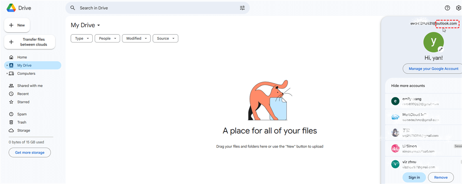Click '0 bytes of 15 GB used' text
The image size is (462, 184).
point(26,142)
